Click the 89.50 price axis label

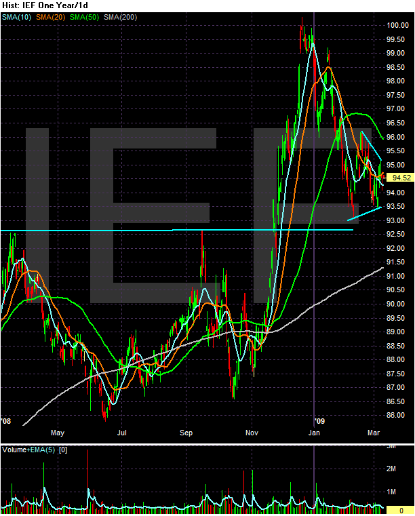pos(395,318)
